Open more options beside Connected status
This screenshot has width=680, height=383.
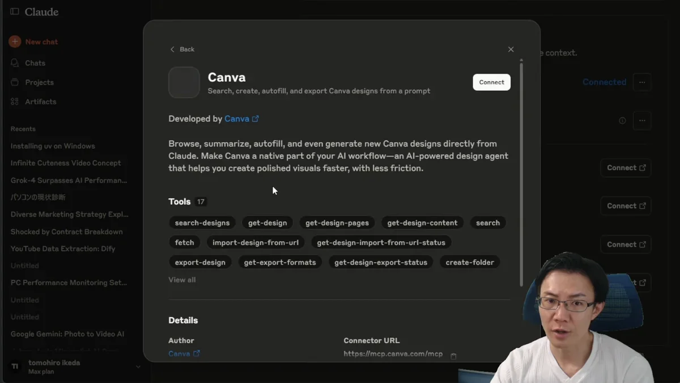[642, 82]
